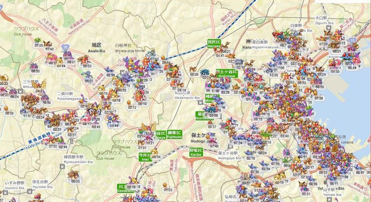This screenshot has height=202, width=371.
Task: Select the Eevee marker showing 07:20
Action: (323, 41)
